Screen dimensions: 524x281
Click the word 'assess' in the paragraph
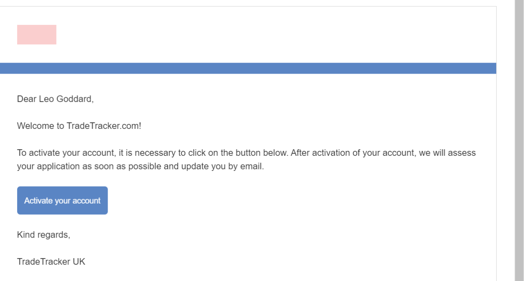(x=462, y=153)
